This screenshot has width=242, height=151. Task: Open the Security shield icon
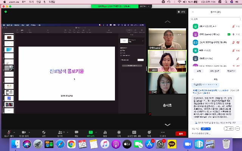click(44, 132)
